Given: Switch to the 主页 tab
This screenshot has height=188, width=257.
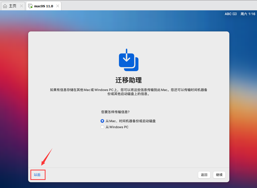Looking at the screenshot, I should pos(13,6).
